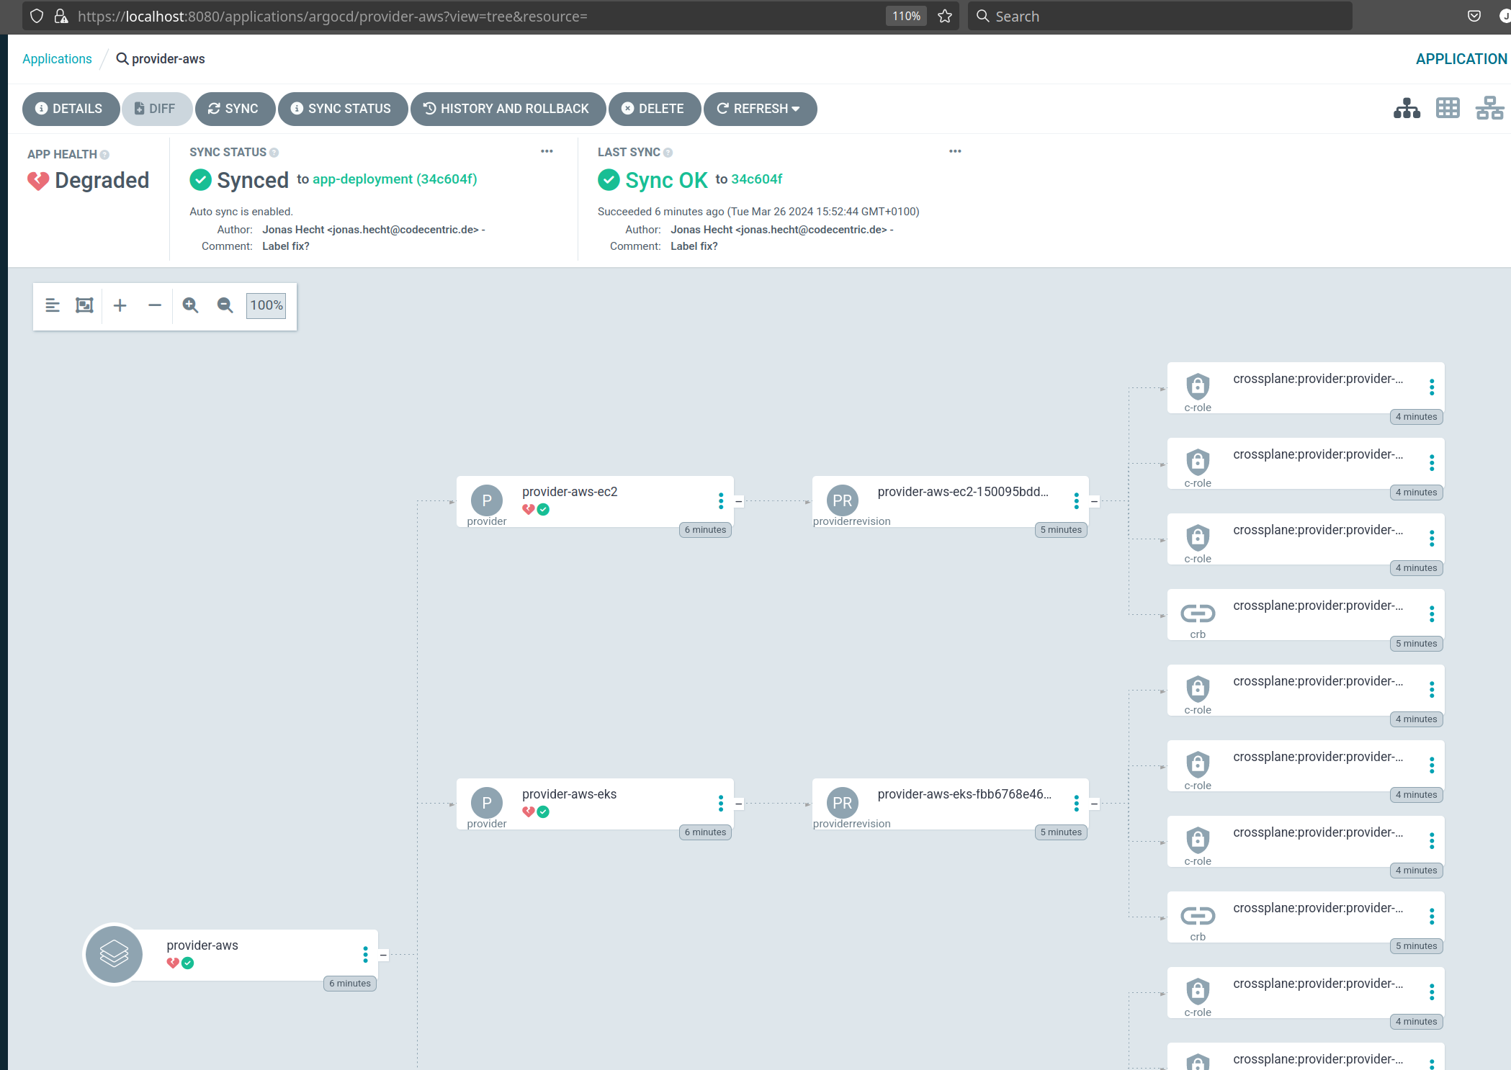Click the SYNC button
The height and width of the screenshot is (1070, 1511).
[234, 109]
